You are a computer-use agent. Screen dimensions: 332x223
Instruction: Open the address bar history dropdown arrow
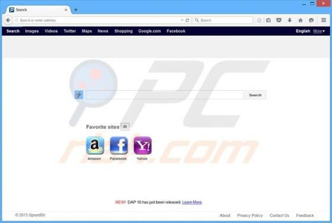(181, 20)
